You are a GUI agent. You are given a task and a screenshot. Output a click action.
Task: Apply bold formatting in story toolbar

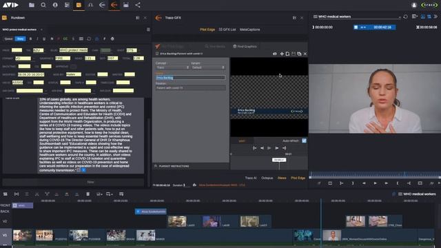(30, 39)
